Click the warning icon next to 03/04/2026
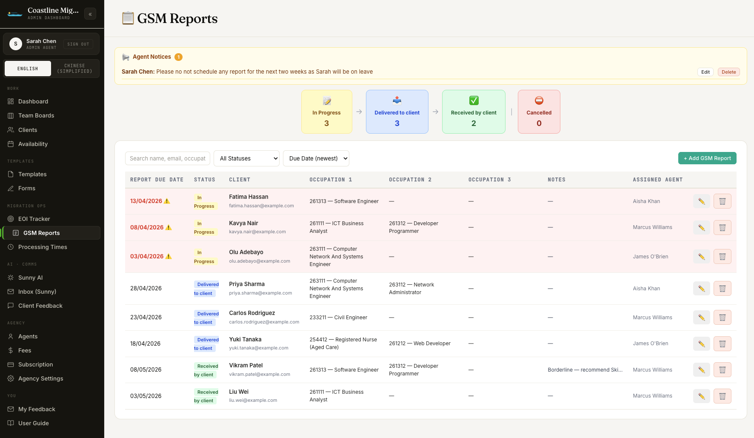The width and height of the screenshot is (754, 438). coord(169,256)
